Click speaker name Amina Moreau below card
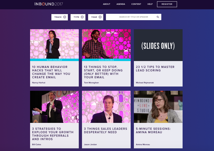The width and height of the screenshot is (214, 151). coord(143,144)
